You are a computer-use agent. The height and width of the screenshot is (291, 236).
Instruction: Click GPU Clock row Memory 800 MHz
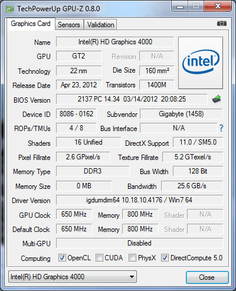[140, 214]
